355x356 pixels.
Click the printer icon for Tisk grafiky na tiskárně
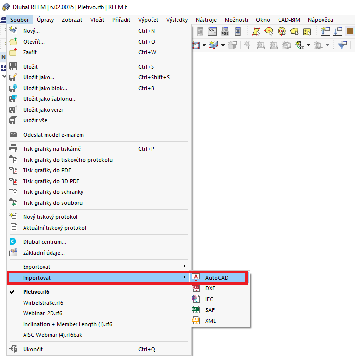click(x=13, y=148)
